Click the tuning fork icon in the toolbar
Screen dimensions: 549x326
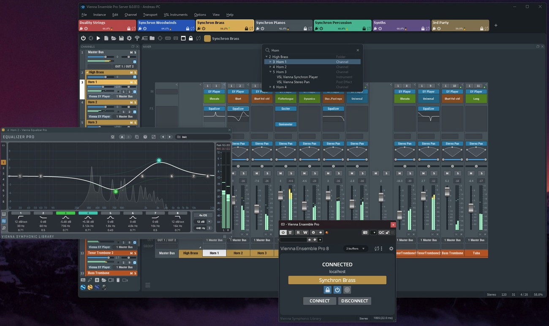[x=137, y=38]
